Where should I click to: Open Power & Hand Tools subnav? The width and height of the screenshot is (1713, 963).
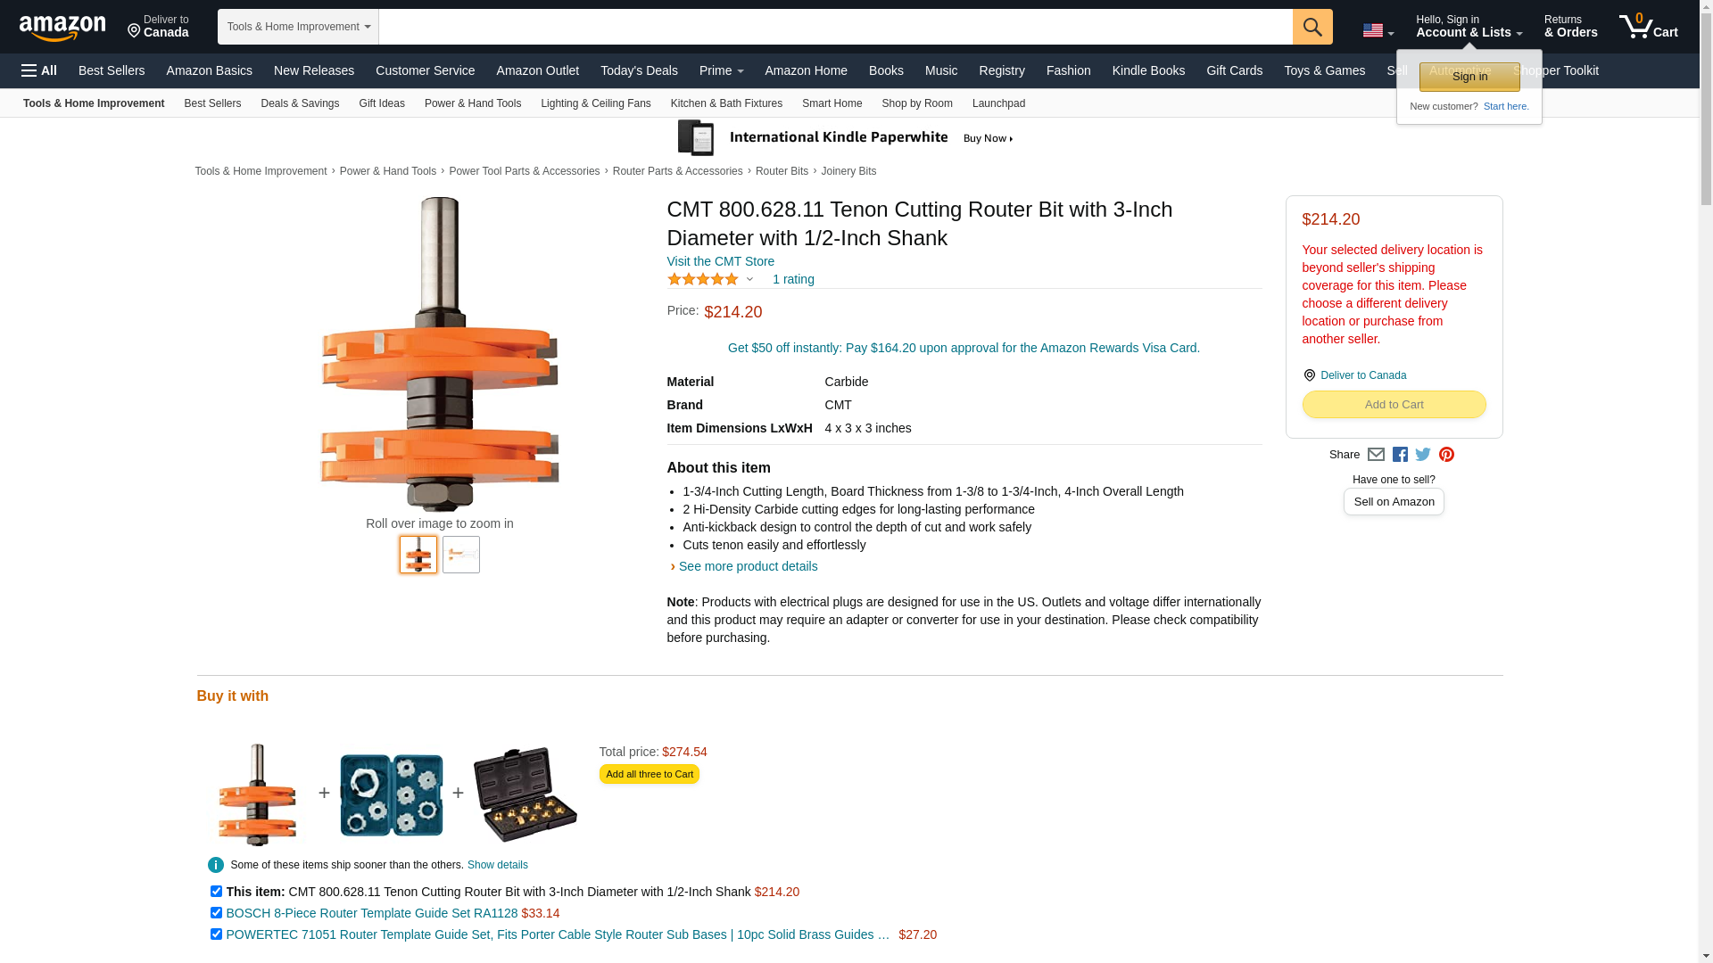[473, 103]
